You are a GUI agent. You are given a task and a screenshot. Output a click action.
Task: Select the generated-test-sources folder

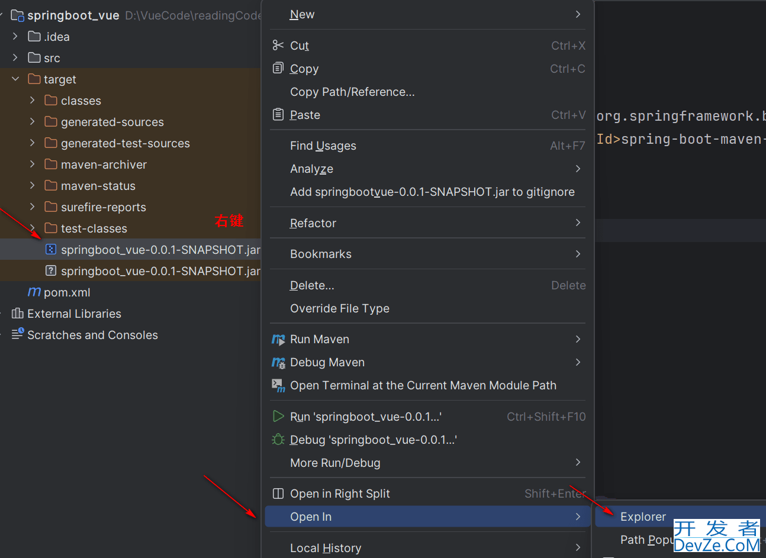125,143
